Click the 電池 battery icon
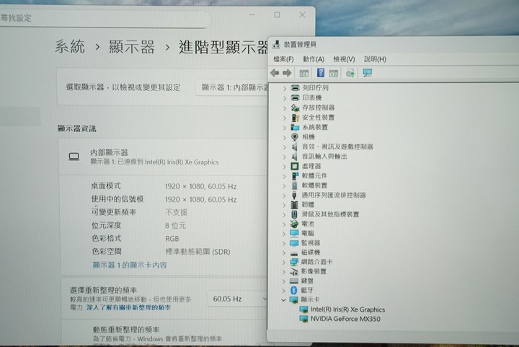Screen dimensions: 519x347 294,224
